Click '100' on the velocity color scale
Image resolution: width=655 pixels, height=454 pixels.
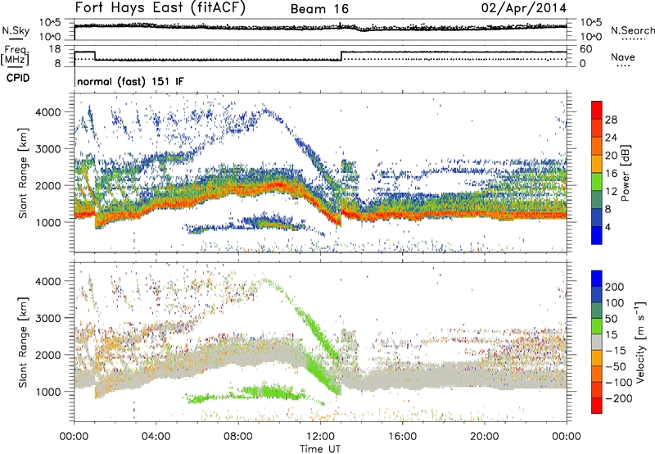(x=615, y=302)
